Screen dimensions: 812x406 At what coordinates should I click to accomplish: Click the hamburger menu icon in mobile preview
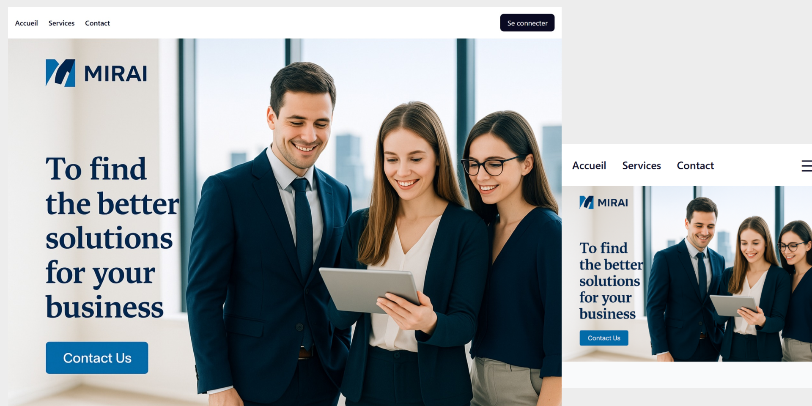(x=807, y=166)
